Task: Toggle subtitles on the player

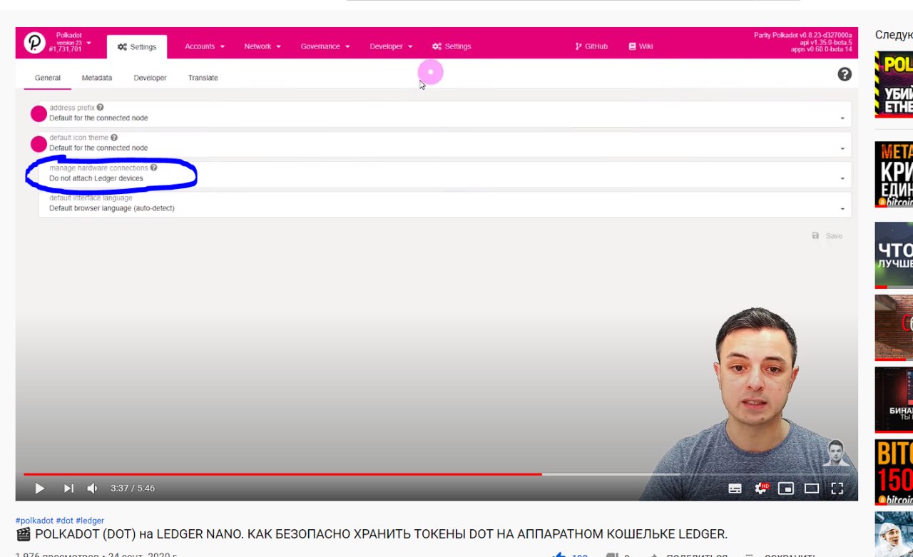Action: click(735, 489)
